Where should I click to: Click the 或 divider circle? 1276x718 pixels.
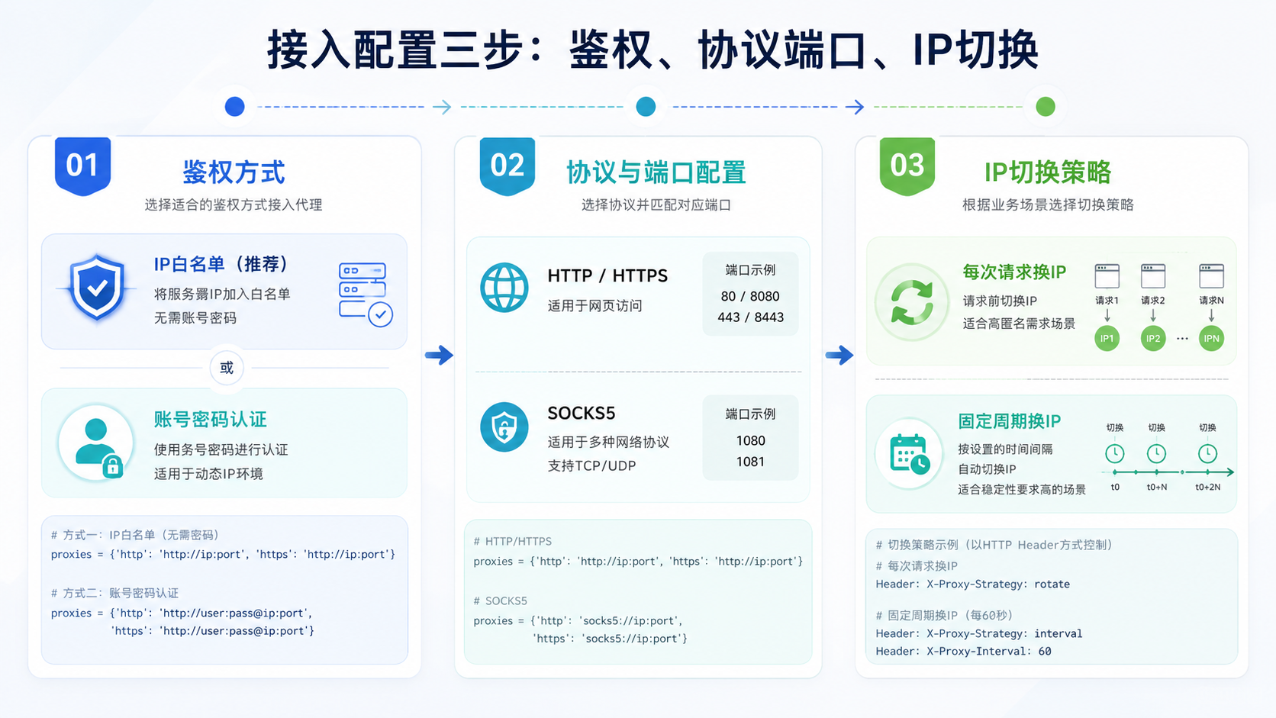pyautogui.click(x=227, y=368)
